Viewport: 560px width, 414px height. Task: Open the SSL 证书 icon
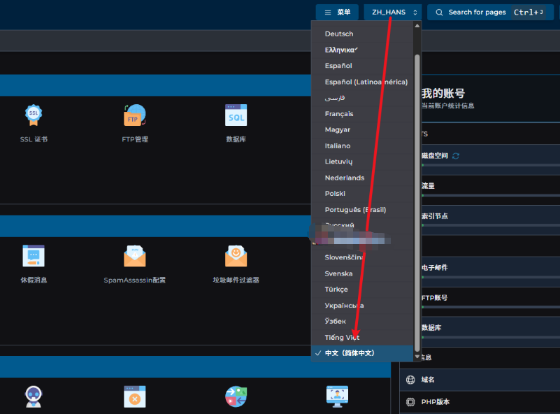pyautogui.click(x=34, y=115)
